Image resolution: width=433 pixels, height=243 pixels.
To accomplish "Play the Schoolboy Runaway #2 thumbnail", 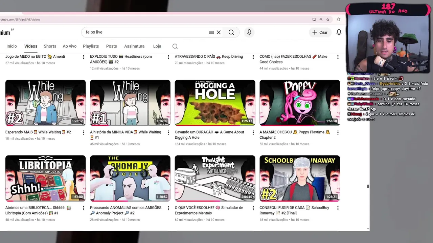I will coord(300,178).
